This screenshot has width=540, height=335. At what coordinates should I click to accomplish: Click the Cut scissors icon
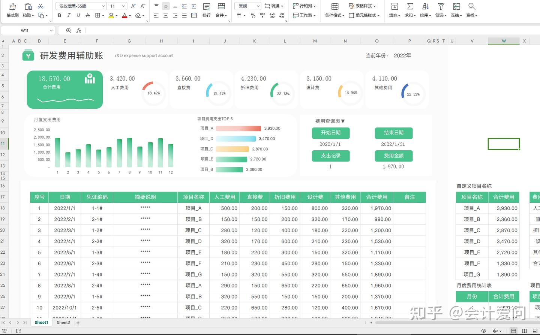point(41,6)
